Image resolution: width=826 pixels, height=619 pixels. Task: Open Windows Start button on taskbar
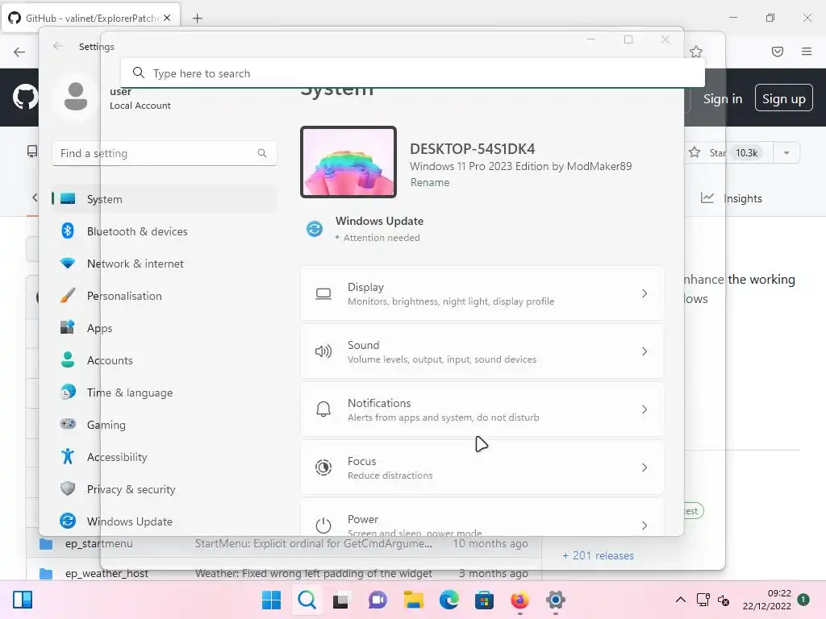point(271,600)
